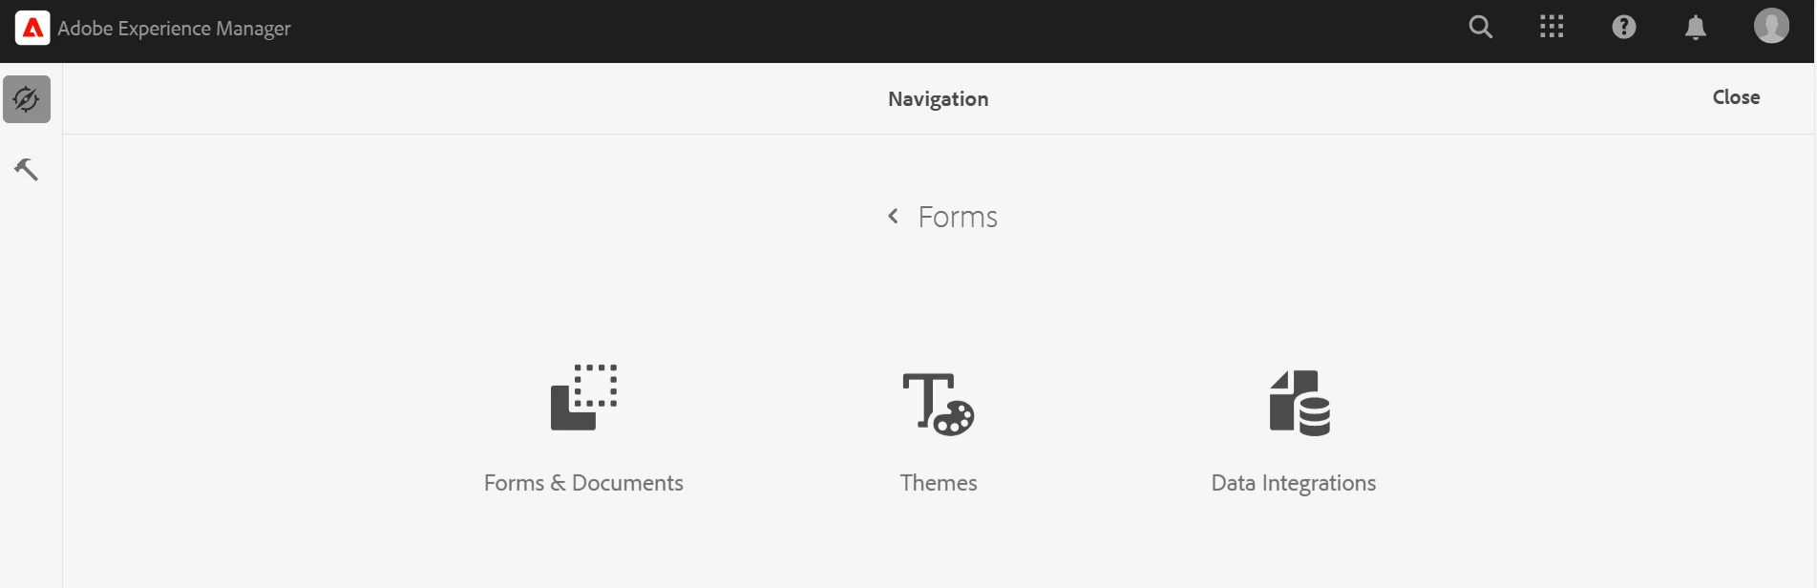Screen dimensions: 1817x588
Task: Open Data Integrations database icon
Action: pos(1299,403)
